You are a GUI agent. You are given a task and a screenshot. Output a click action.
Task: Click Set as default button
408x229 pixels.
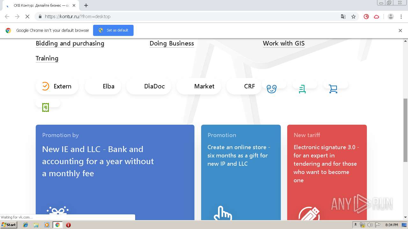[x=113, y=30]
